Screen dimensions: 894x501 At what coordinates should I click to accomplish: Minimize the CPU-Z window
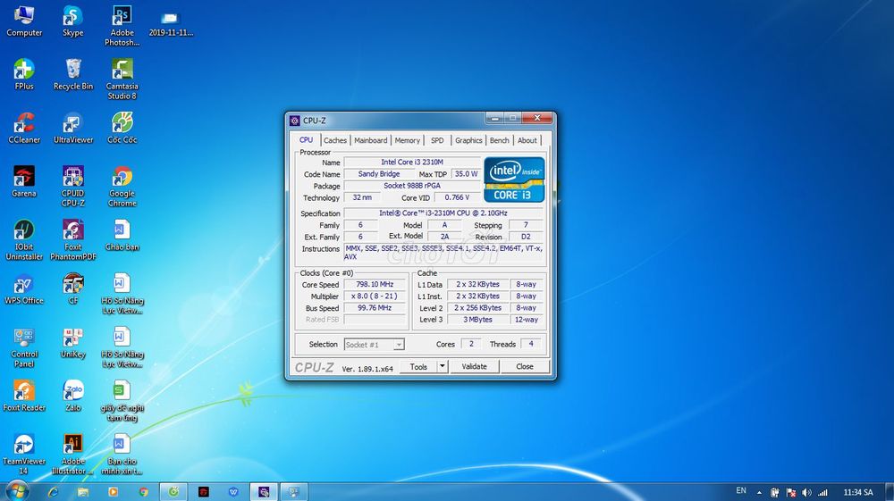(x=494, y=118)
